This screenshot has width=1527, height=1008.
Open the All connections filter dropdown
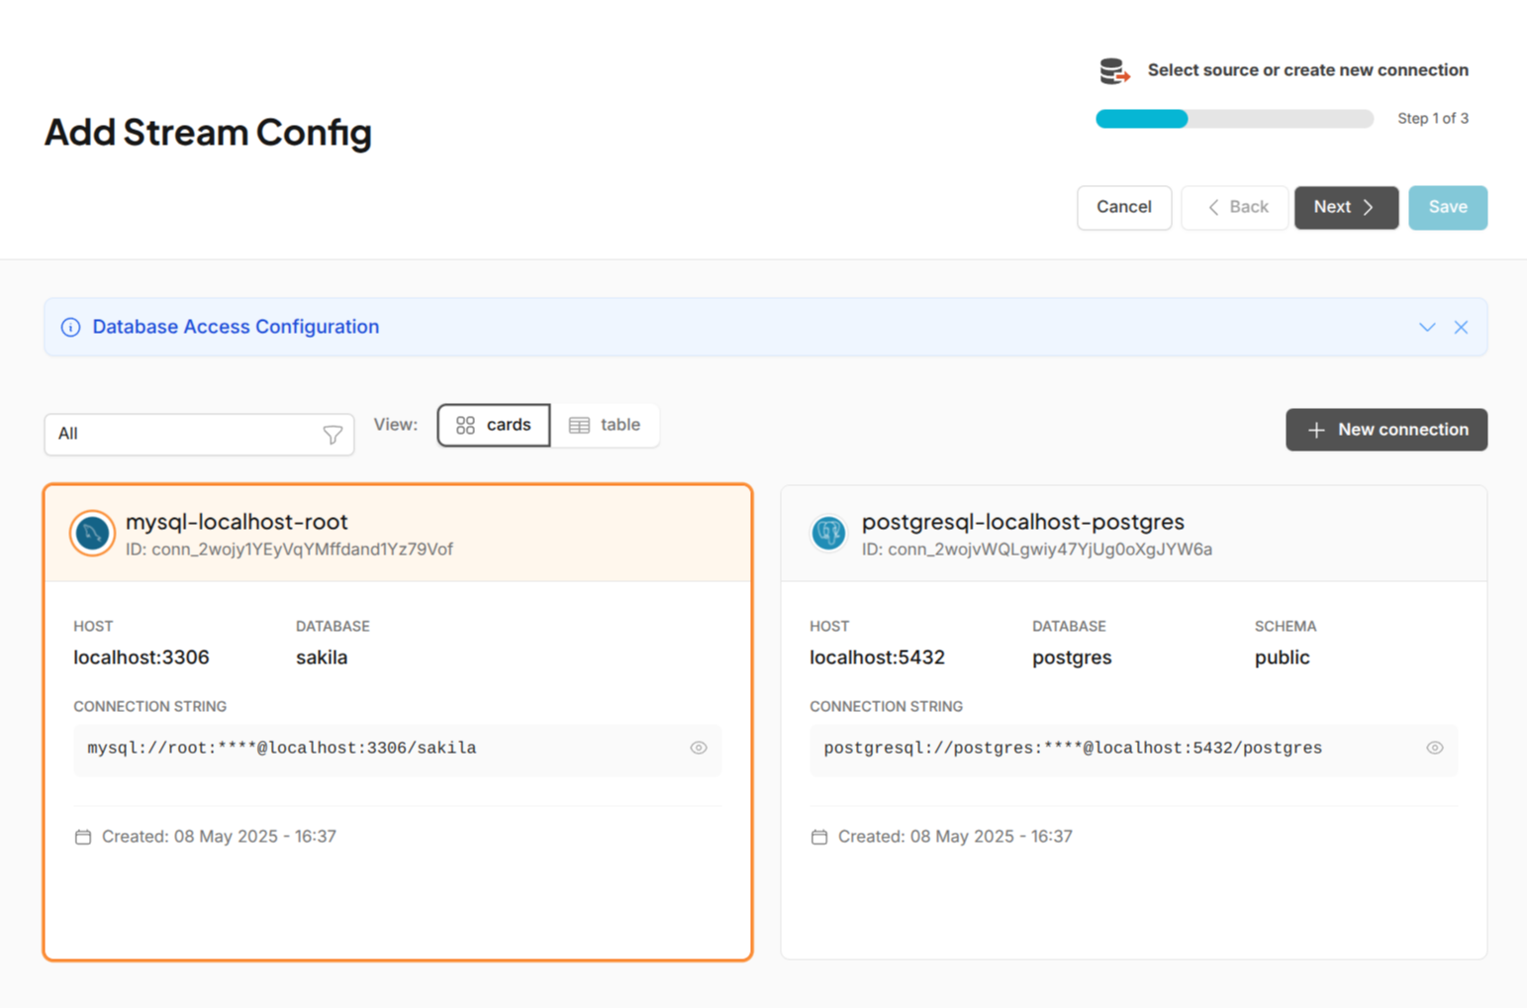pos(198,435)
